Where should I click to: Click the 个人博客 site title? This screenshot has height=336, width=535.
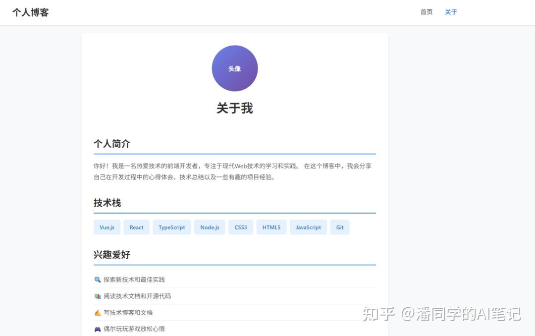31,12
